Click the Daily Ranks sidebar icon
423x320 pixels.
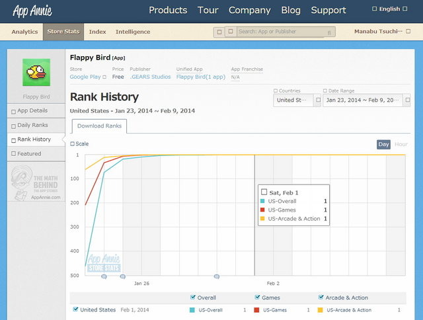13,126
